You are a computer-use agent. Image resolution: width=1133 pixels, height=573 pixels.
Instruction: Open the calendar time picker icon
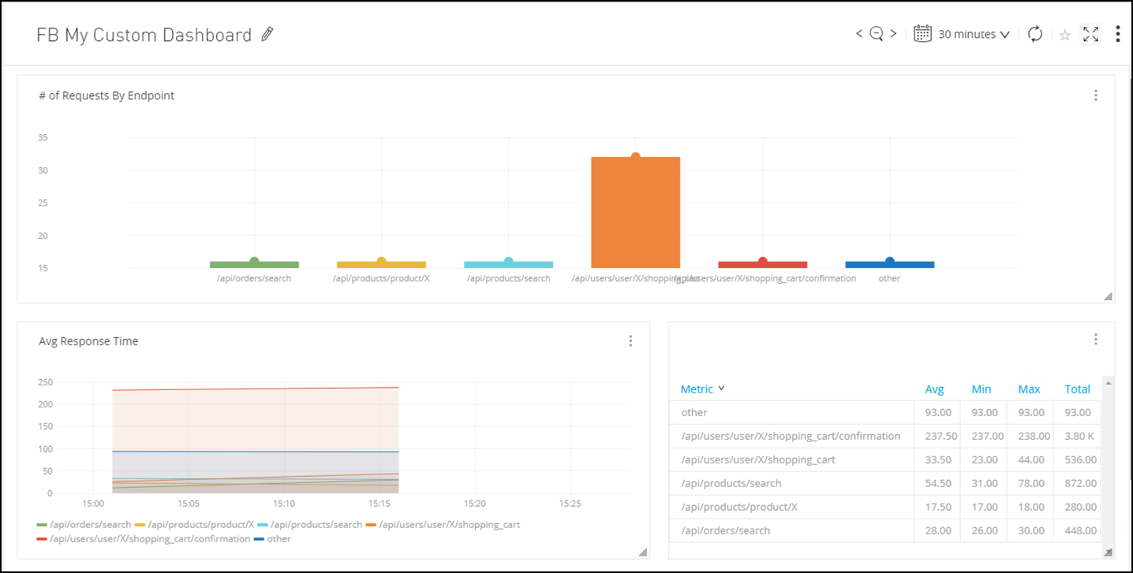coord(922,34)
